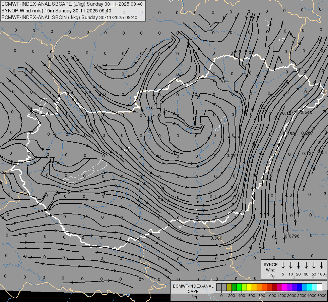
Task: Click the 0.860 value label on map
Action: pos(216,238)
